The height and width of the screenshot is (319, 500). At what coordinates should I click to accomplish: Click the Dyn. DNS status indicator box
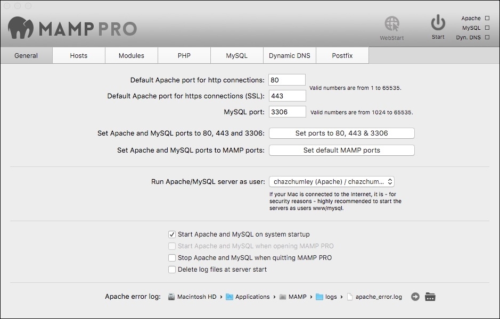tap(487, 37)
